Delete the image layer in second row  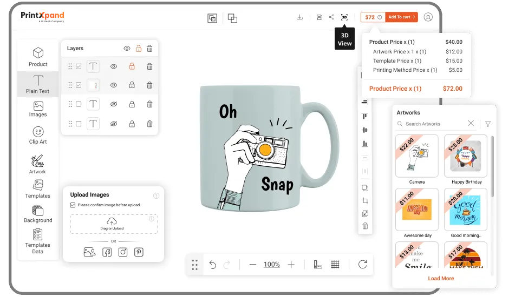[149, 85]
